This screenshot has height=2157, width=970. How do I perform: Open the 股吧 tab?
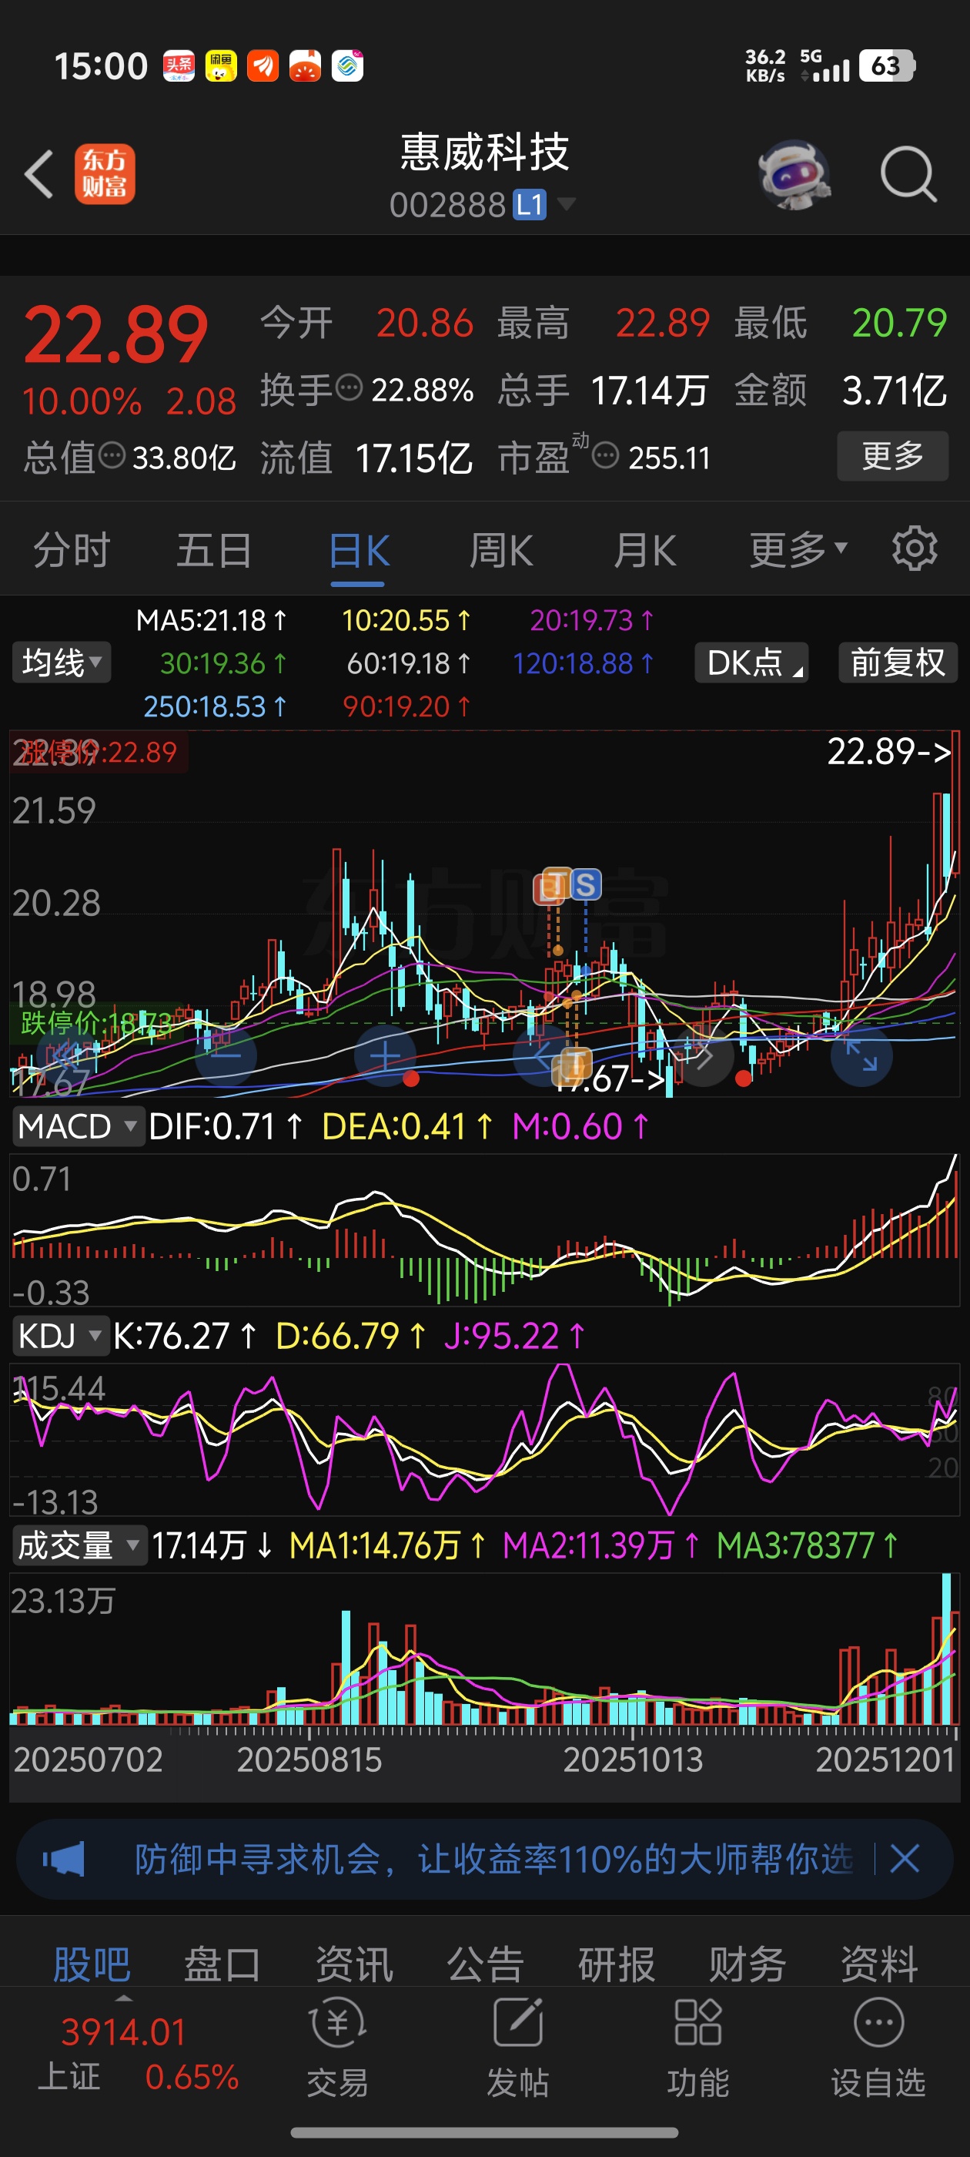91,1964
